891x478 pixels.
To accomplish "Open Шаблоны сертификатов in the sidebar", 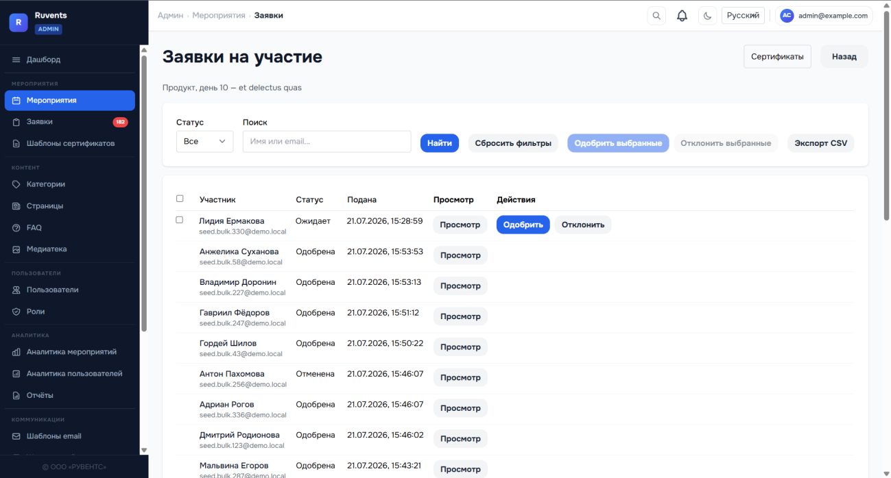I will click(x=70, y=144).
